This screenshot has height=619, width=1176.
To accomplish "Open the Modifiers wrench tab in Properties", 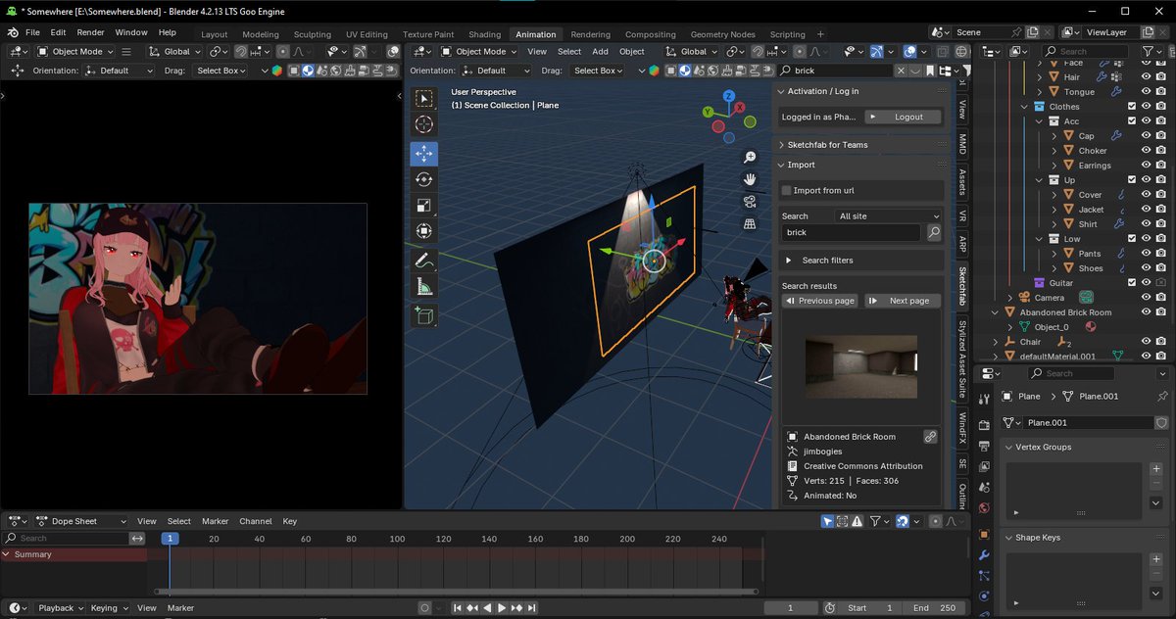I will (x=984, y=556).
